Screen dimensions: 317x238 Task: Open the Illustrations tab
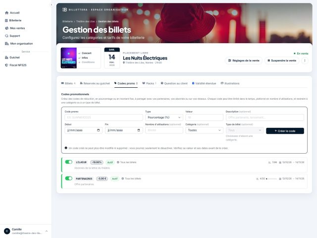[x=230, y=83]
